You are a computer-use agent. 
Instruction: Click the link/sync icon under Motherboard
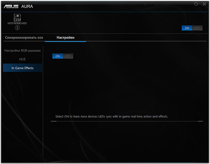tap(17, 28)
